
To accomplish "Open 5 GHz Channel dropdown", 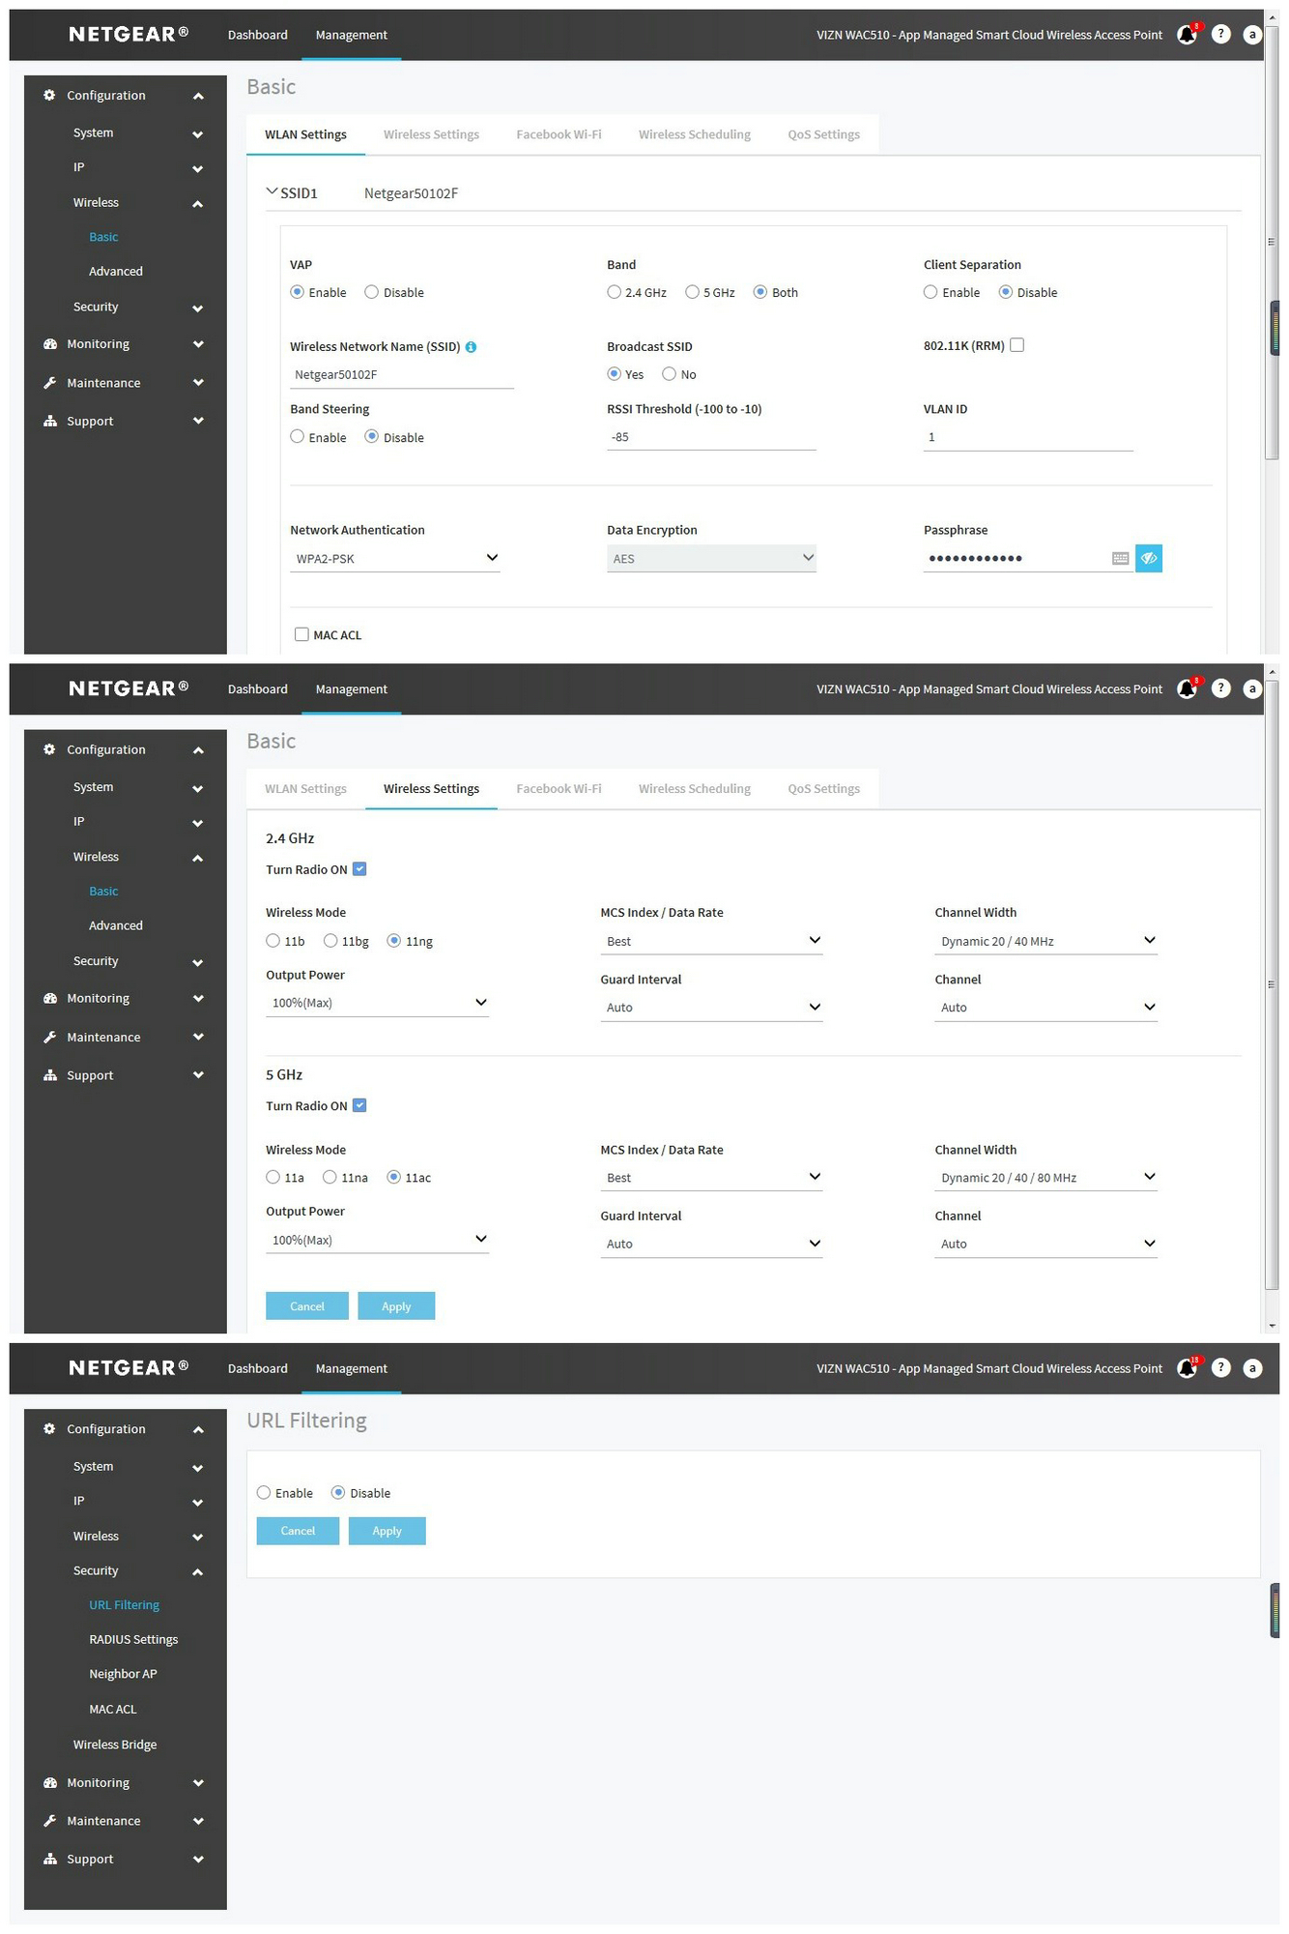I will (1046, 1244).
